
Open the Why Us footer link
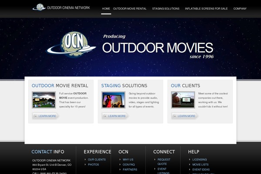(128, 160)
